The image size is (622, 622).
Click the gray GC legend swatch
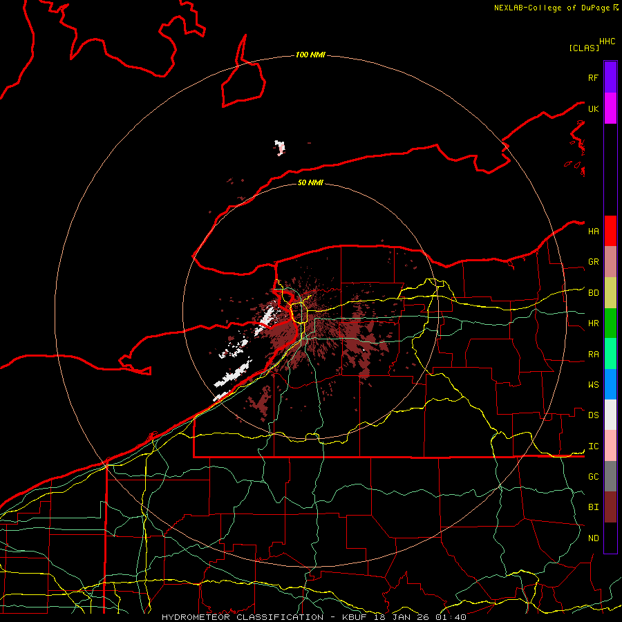[610, 476]
